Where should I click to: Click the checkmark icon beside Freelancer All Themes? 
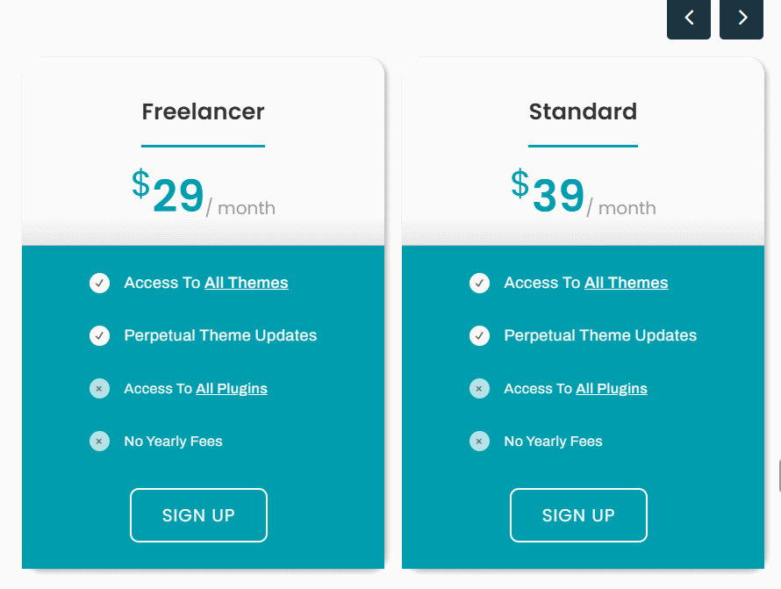(100, 283)
